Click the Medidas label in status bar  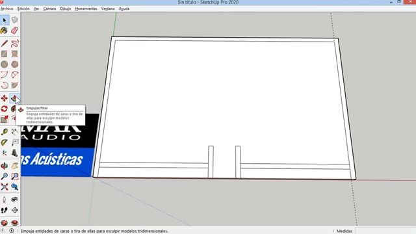(x=344, y=231)
